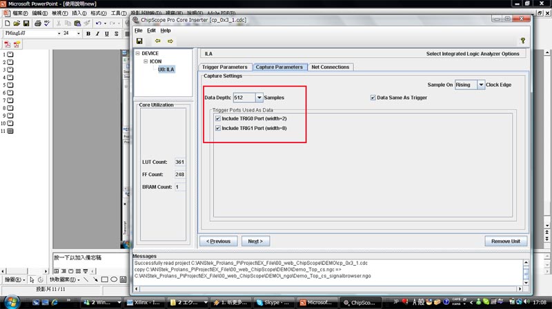Run spell check in PowerPoint toolbar
This screenshot has height=309, width=552.
(47, 23)
